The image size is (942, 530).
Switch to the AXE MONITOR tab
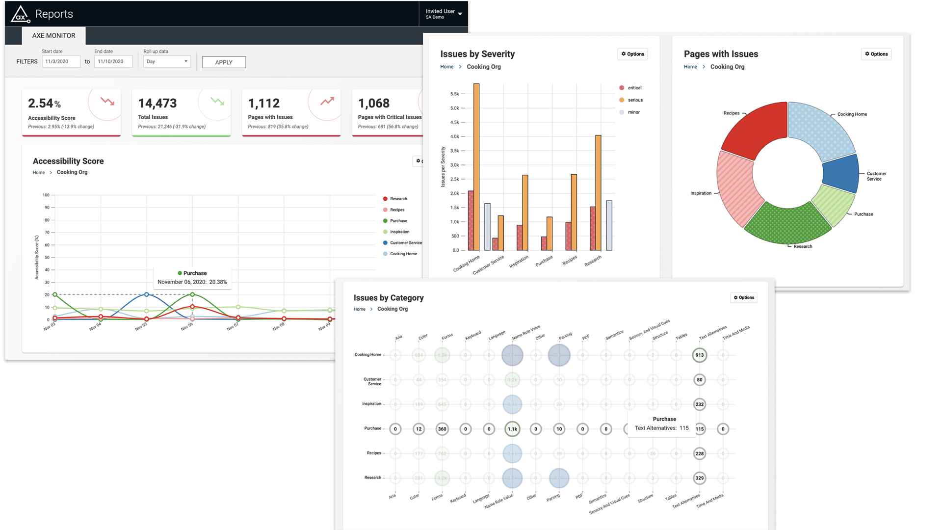click(53, 35)
